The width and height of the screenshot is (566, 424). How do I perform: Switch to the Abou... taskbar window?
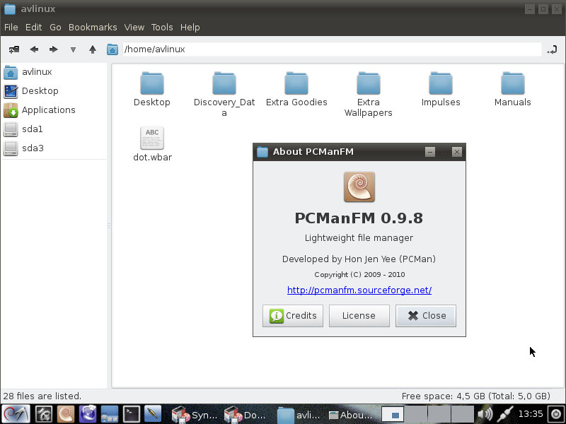click(350, 415)
